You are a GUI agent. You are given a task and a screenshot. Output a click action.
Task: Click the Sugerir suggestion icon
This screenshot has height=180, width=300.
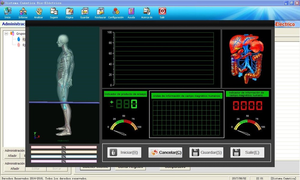[x=54, y=11]
